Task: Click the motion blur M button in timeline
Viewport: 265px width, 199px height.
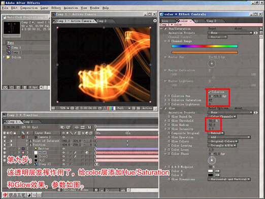Action: 89,127
